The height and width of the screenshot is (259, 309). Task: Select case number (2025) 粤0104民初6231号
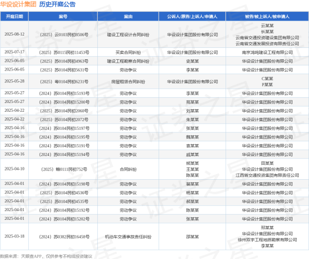[64, 81]
